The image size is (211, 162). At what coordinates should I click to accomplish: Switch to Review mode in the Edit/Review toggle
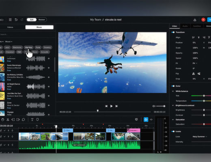tap(42, 20)
